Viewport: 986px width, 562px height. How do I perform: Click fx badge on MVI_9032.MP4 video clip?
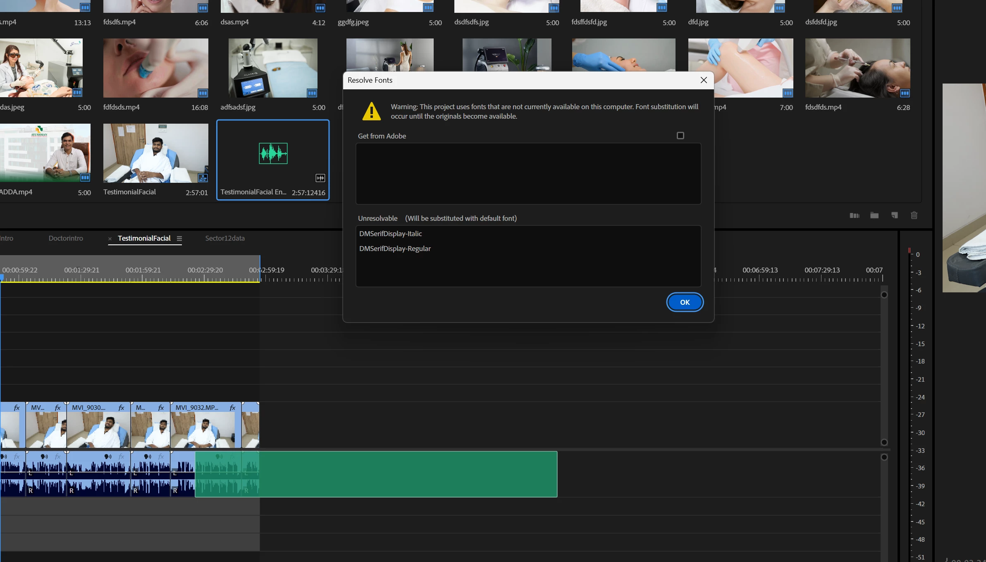coord(232,408)
